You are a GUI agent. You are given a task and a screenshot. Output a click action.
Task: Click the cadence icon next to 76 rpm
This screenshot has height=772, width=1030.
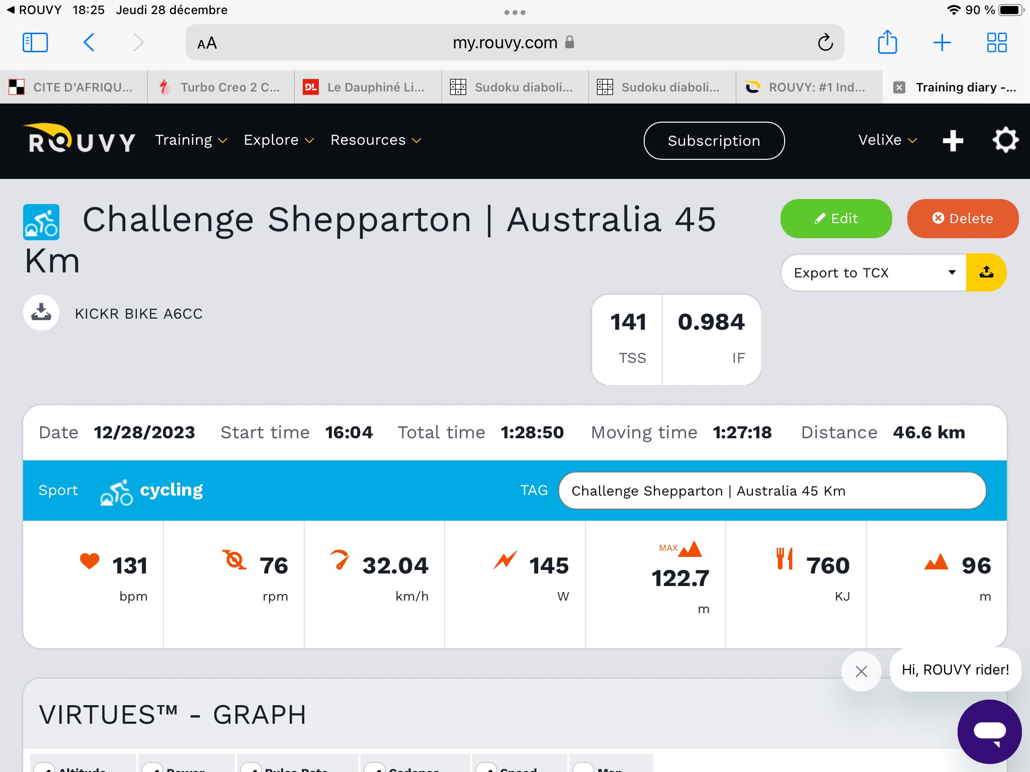pyautogui.click(x=234, y=560)
